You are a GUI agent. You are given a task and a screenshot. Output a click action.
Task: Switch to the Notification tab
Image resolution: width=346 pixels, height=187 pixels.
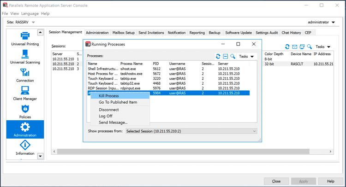(177, 33)
